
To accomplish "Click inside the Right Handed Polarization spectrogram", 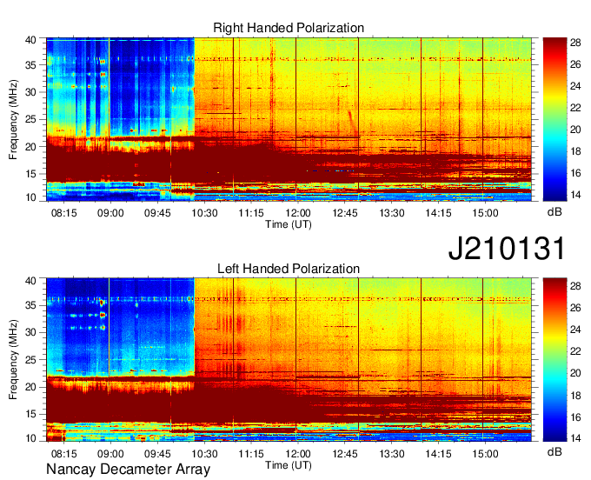I will coord(289,119).
